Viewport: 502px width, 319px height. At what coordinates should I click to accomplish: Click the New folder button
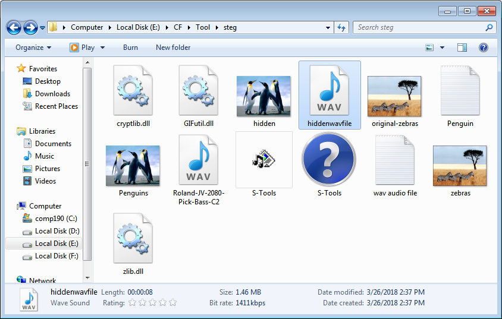172,48
